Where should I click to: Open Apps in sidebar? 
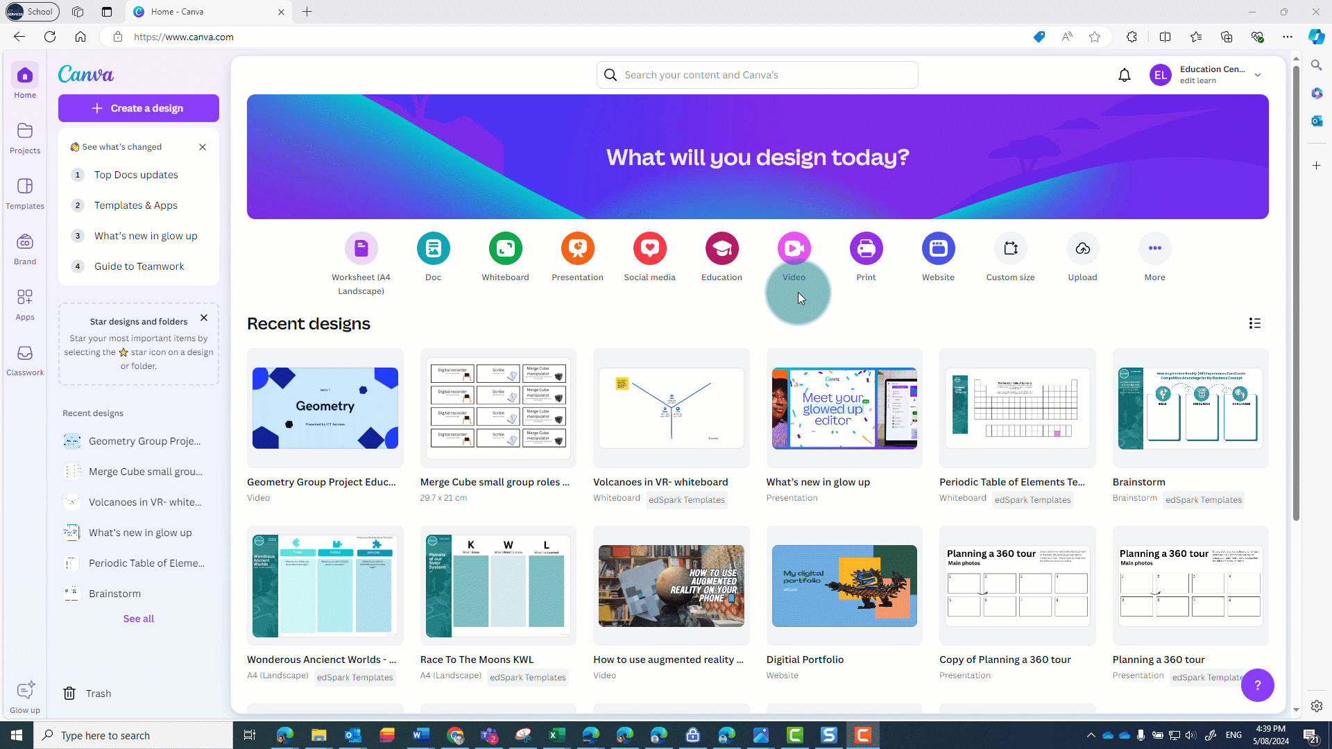pos(25,304)
